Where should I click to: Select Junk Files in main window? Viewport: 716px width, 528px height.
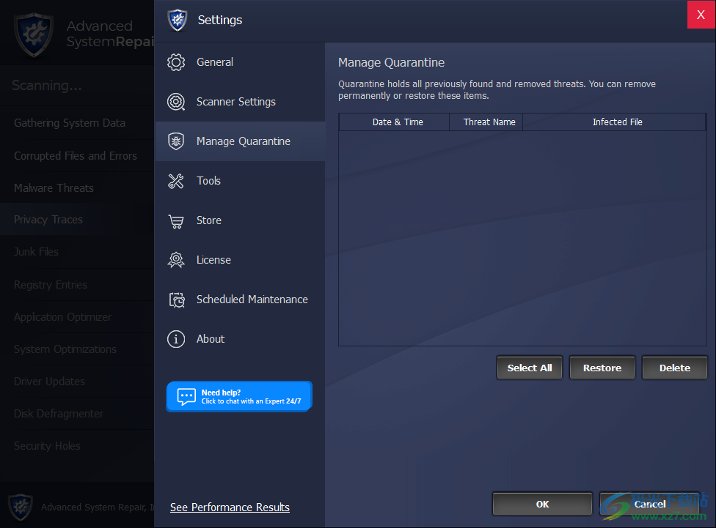click(x=77, y=252)
